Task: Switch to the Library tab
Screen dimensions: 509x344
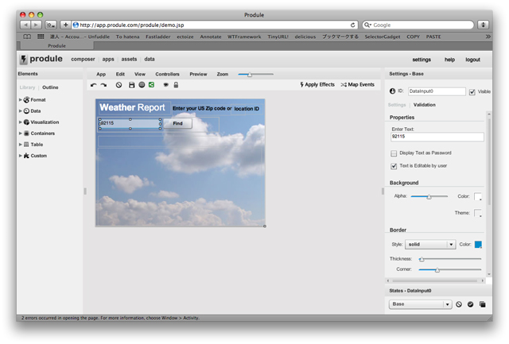Action: 27,87
